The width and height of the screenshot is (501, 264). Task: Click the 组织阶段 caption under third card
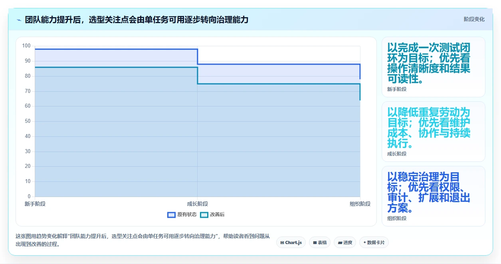click(x=397, y=219)
